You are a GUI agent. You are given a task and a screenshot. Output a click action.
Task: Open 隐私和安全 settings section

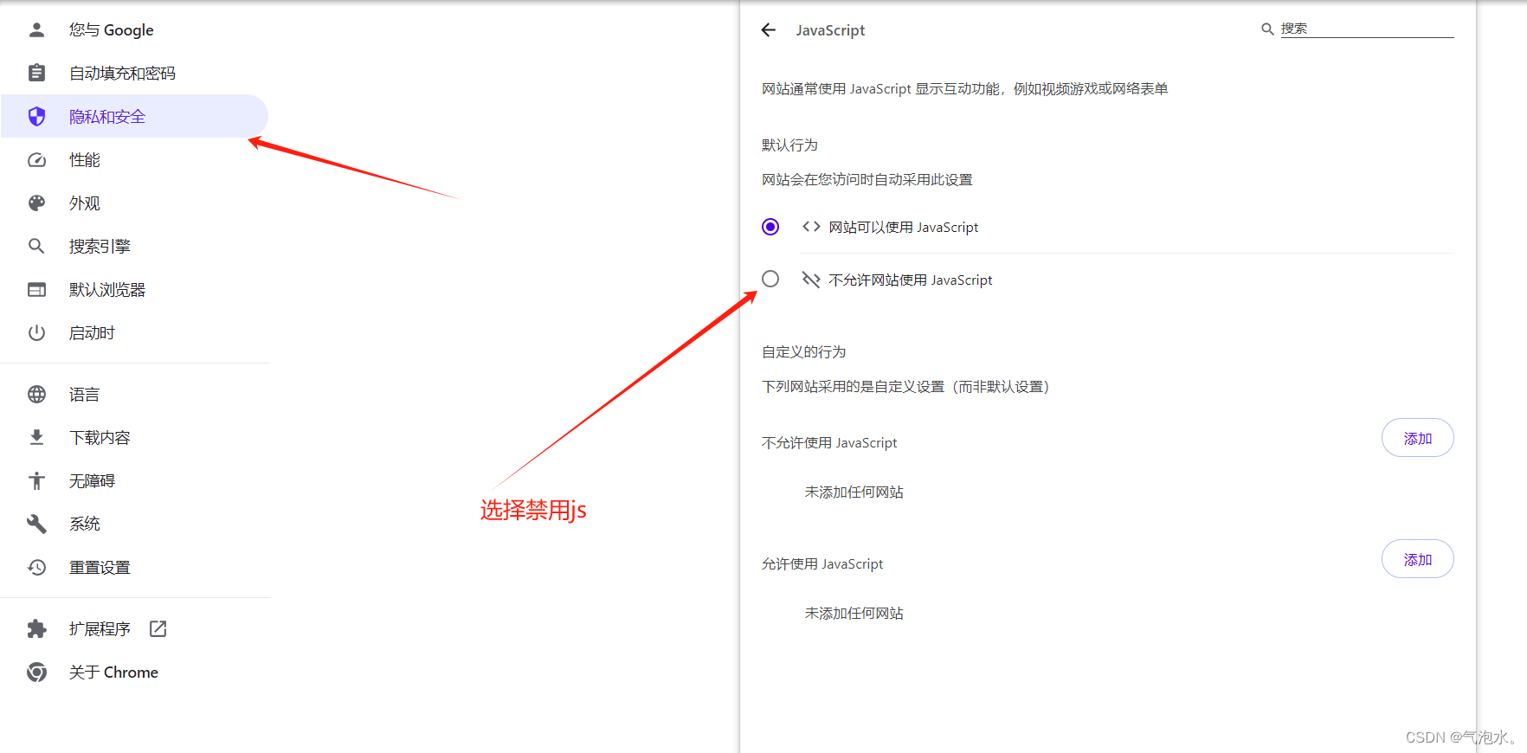pyautogui.click(x=134, y=116)
